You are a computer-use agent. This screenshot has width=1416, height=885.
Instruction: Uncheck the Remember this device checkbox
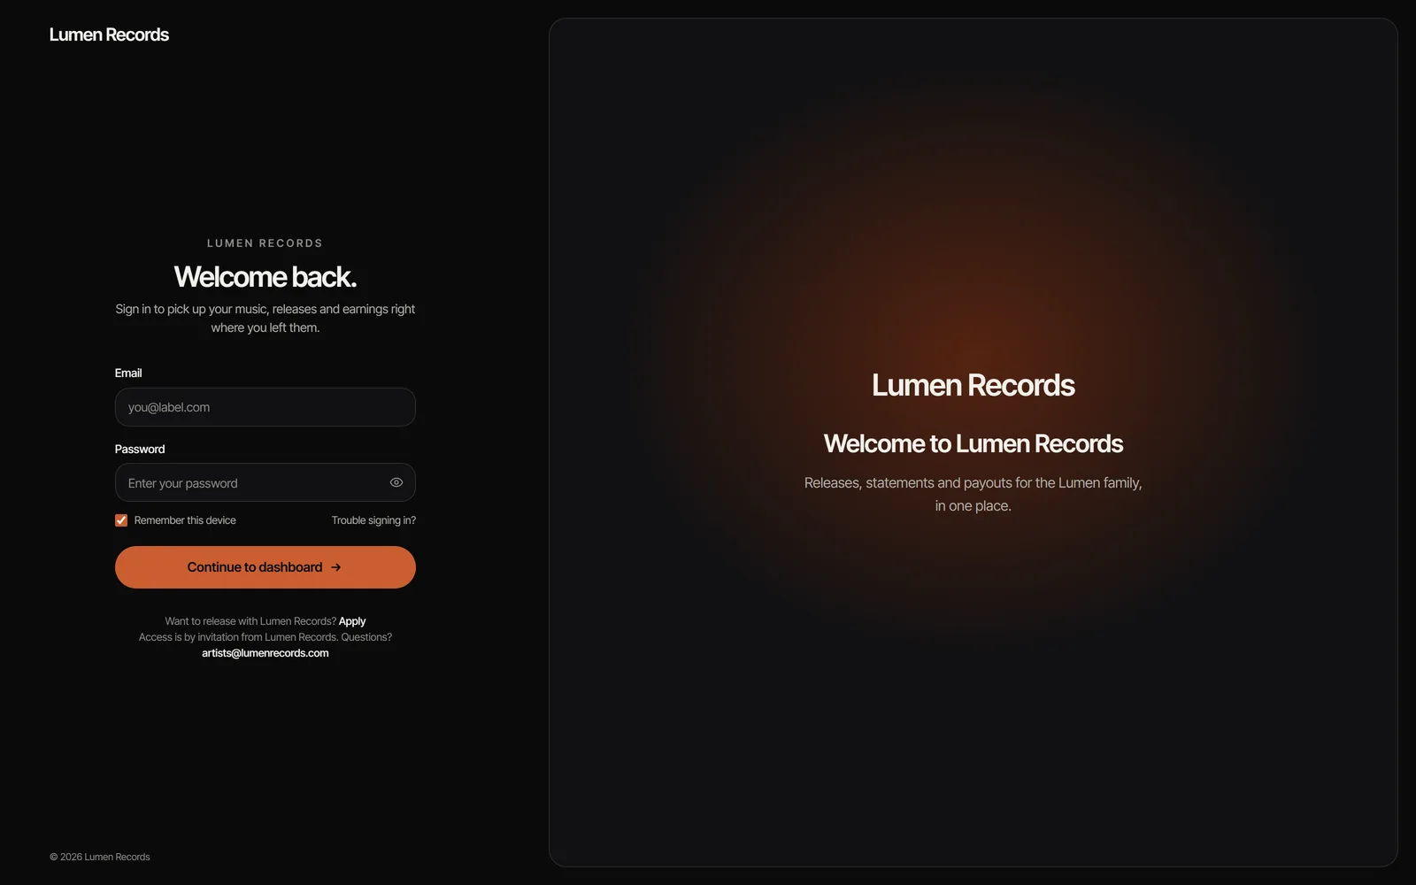pos(121,520)
